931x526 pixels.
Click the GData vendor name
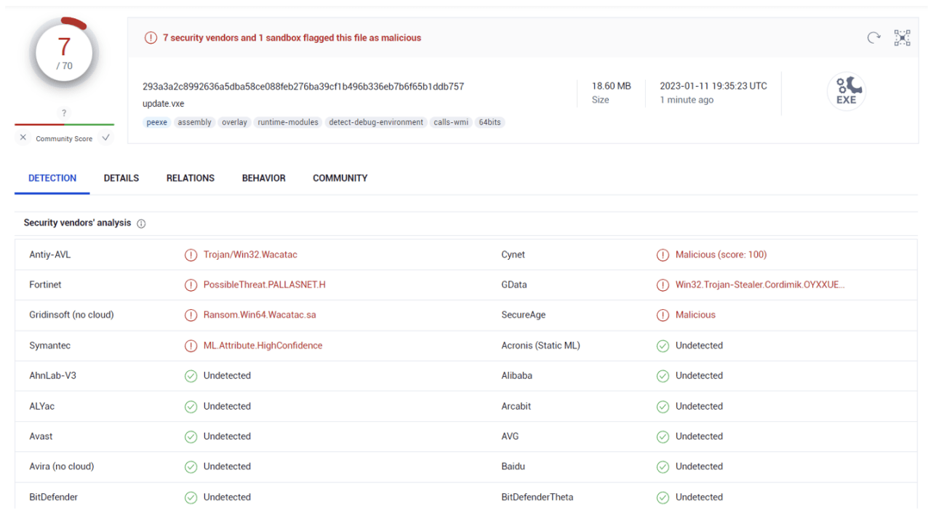pos(514,285)
